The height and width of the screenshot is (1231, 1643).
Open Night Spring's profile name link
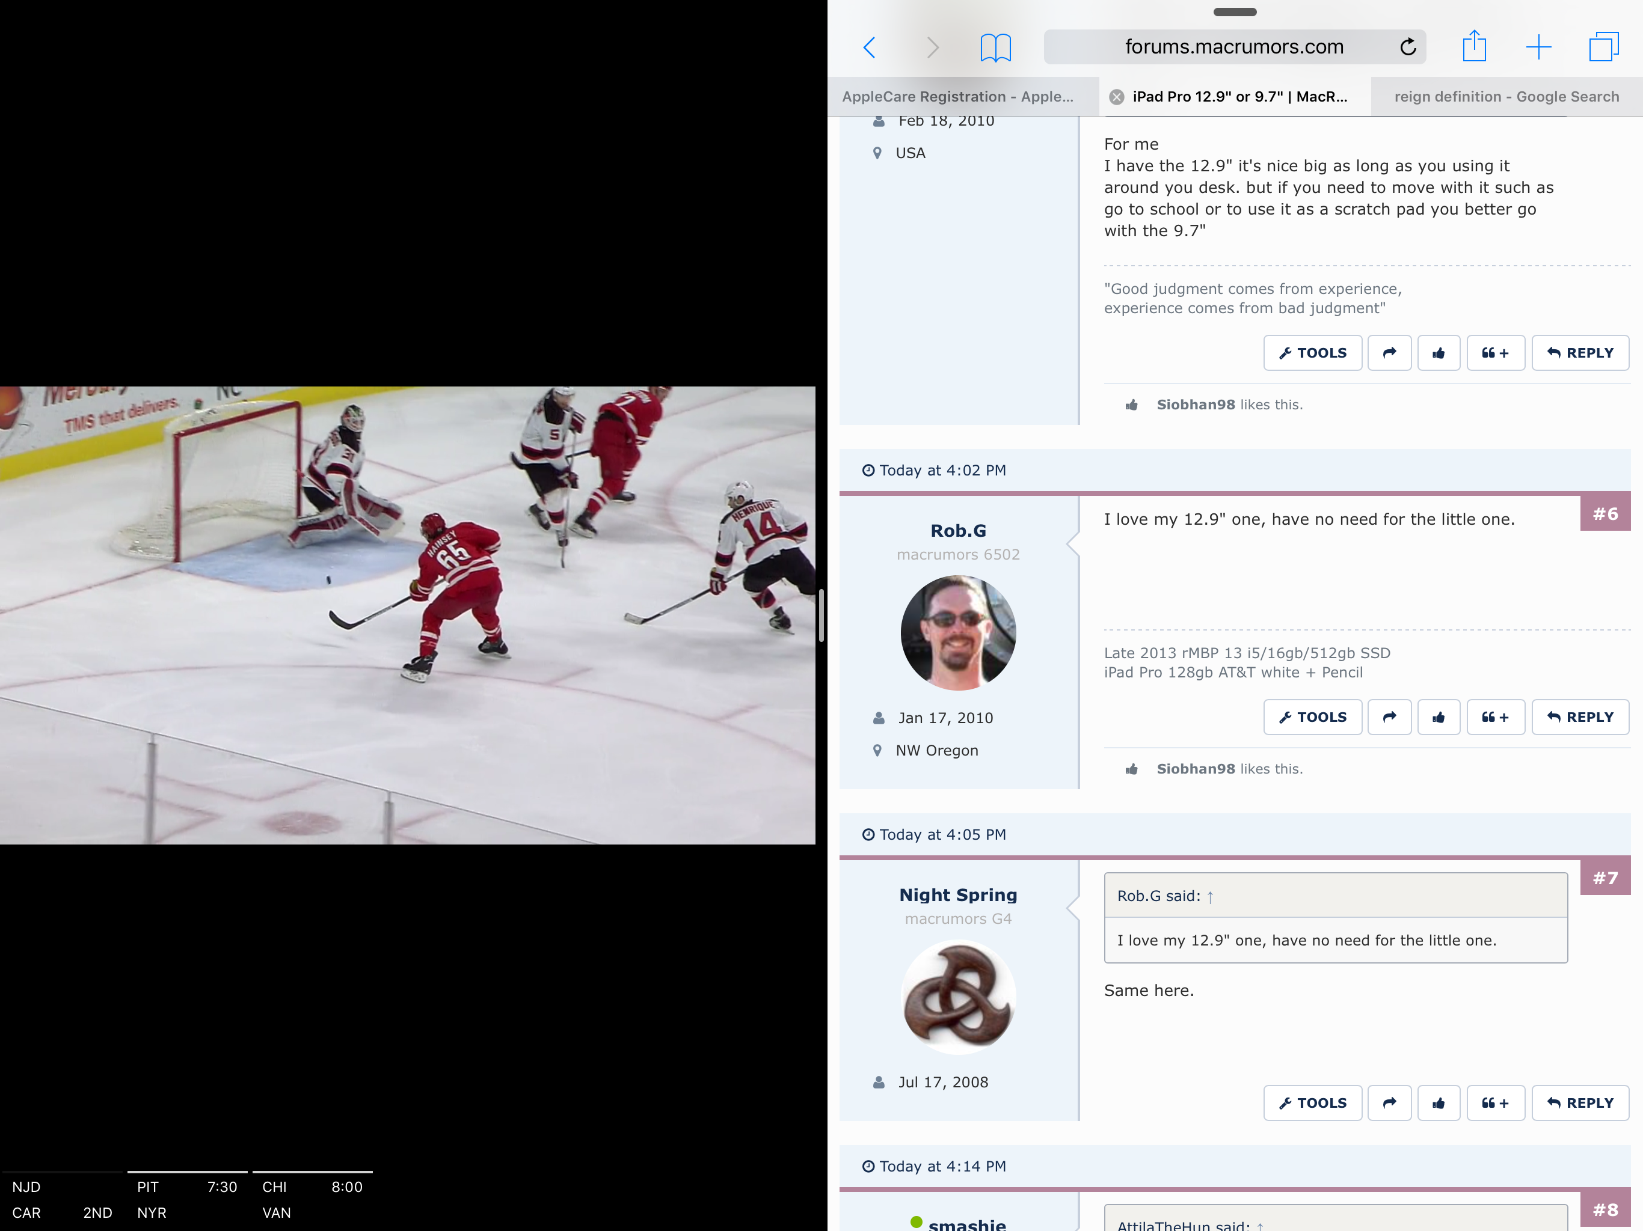[x=958, y=894]
